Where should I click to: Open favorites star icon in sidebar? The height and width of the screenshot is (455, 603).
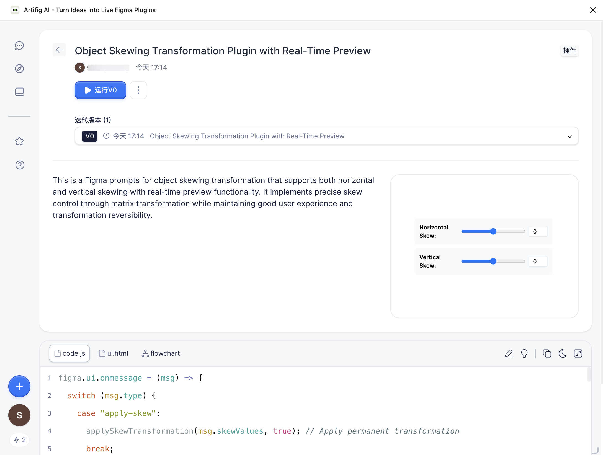point(19,141)
